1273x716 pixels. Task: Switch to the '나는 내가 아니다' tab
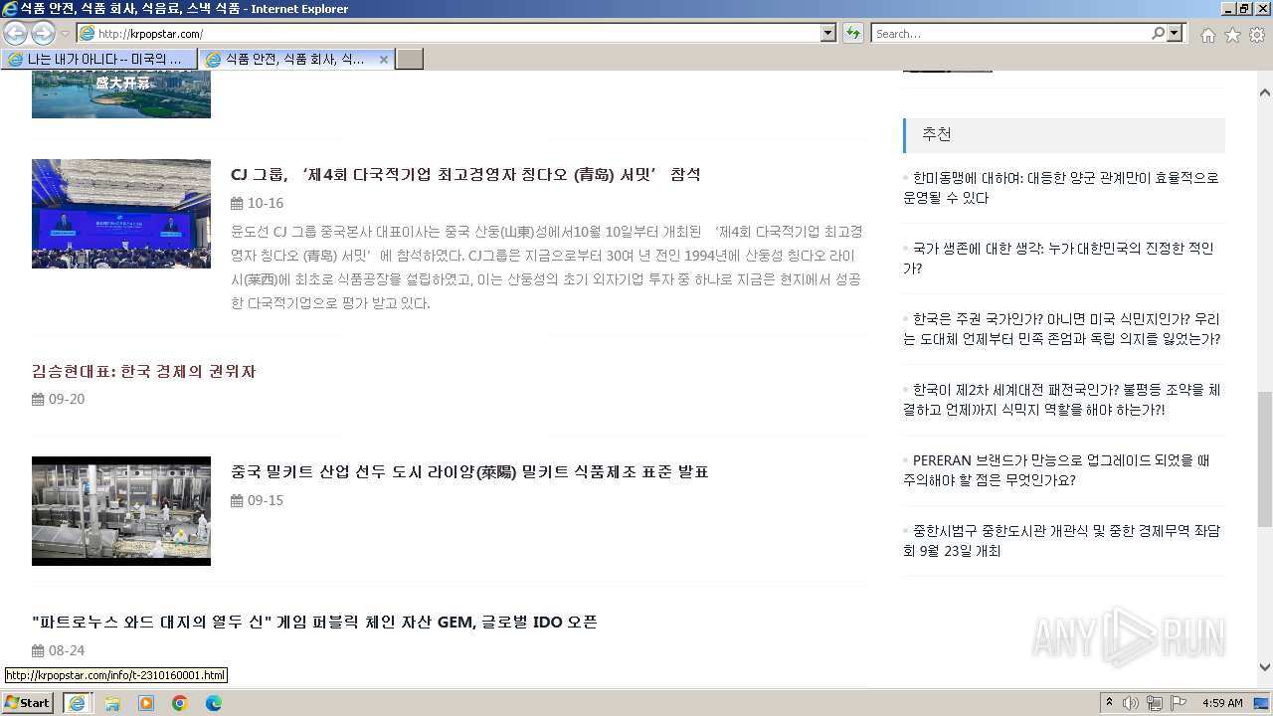(98, 59)
